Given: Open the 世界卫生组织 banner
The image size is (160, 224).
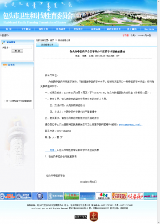Looking at the screenshot, I should [56, 196].
